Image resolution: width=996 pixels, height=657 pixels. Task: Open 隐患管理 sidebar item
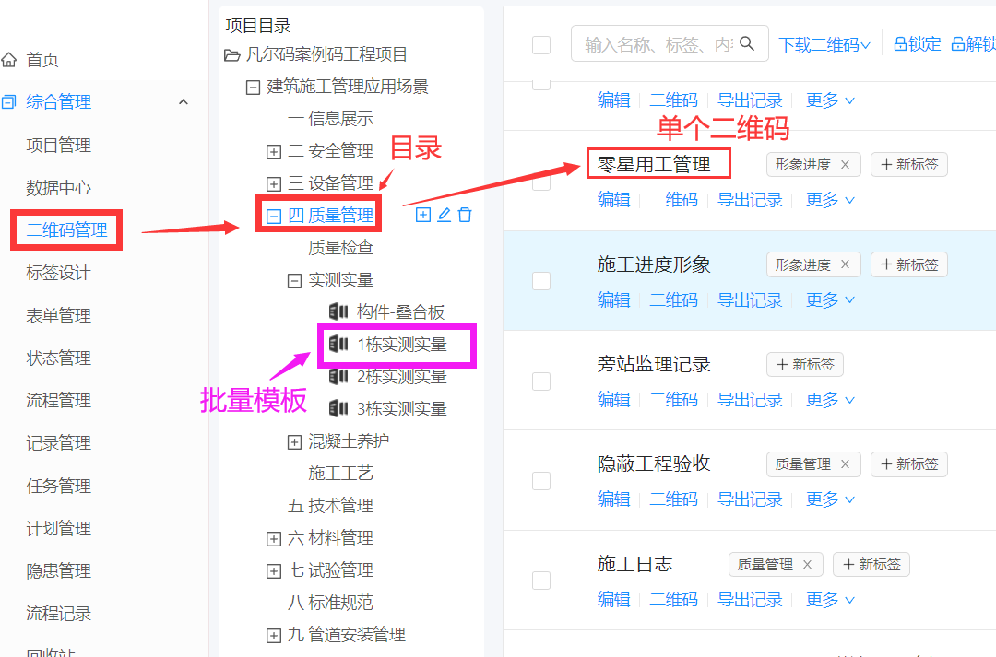pos(58,570)
